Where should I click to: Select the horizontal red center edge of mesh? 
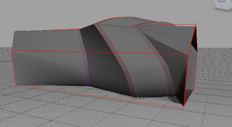pos(100,53)
